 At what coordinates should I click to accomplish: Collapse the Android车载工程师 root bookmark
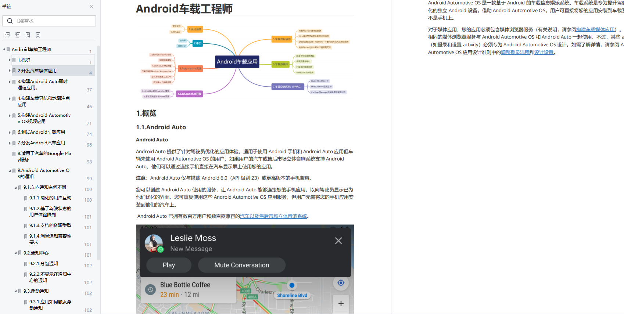4,49
